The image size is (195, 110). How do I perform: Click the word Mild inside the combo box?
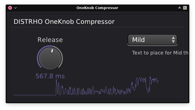[138, 40]
